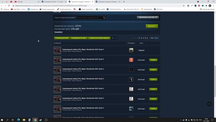
Task: Open the seller avatar with red number 5
Action: pyautogui.click(x=131, y=60)
